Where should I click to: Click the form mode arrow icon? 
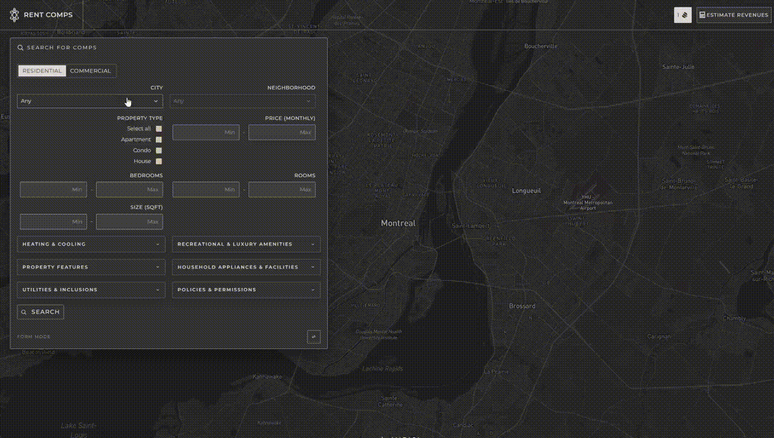(x=313, y=336)
